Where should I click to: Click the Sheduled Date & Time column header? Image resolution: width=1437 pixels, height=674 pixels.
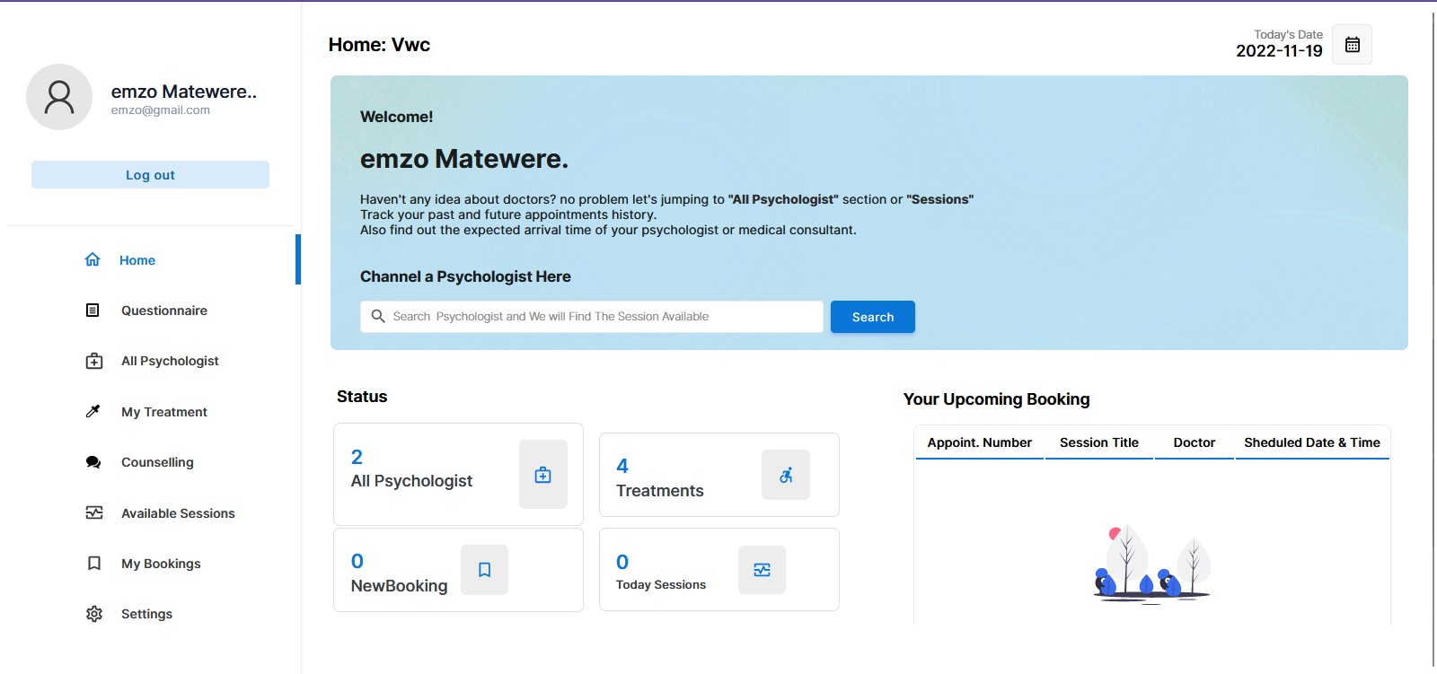tap(1311, 442)
